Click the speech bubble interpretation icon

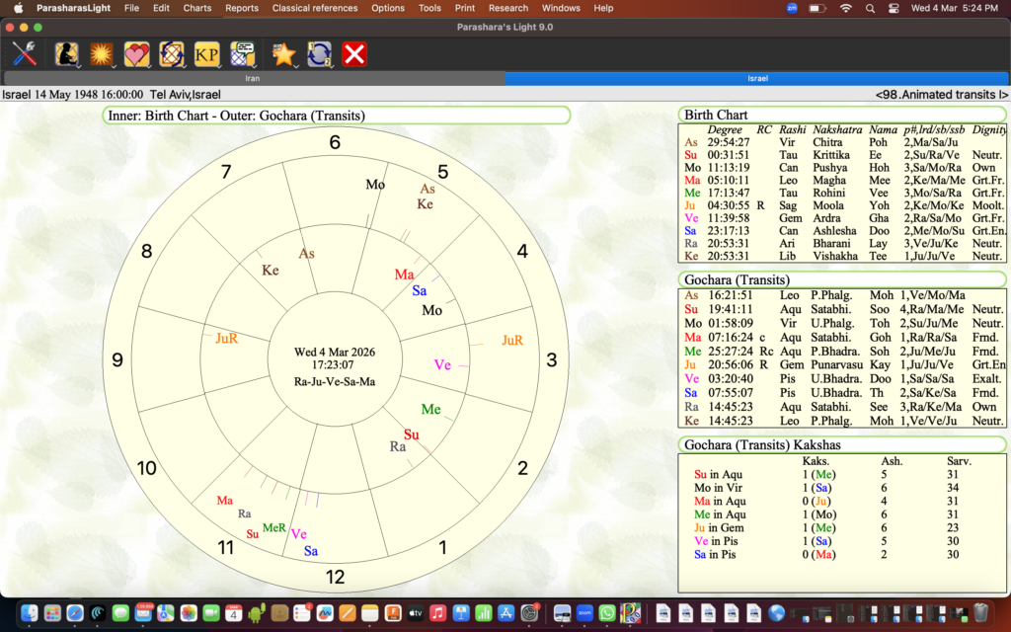pos(242,53)
